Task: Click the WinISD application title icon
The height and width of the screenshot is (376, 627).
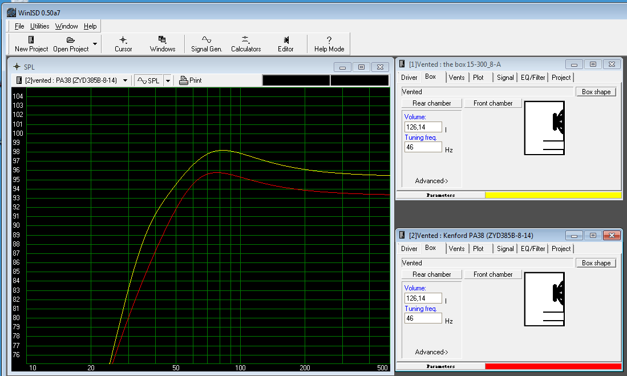Action: click(11, 13)
